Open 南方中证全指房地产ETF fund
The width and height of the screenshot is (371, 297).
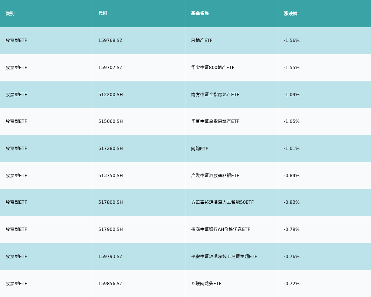pyautogui.click(x=215, y=95)
